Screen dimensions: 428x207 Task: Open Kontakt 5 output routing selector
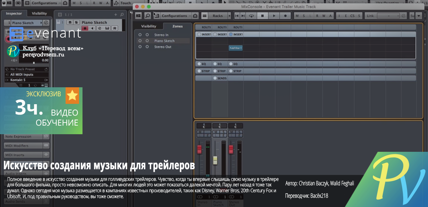pyautogui.click(x=27, y=80)
